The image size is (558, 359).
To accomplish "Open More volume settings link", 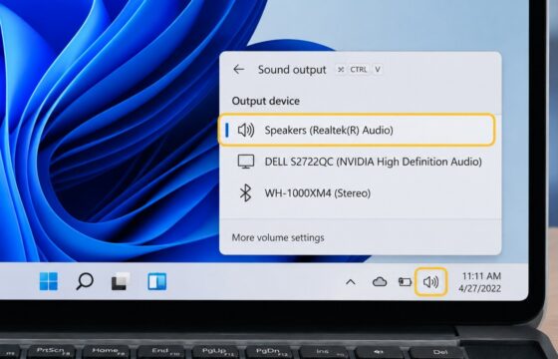I will [x=278, y=237].
